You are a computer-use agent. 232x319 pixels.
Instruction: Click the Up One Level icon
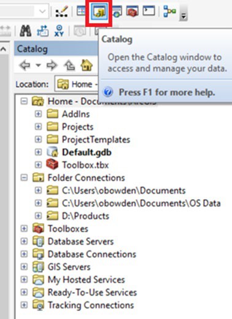tap(69, 66)
